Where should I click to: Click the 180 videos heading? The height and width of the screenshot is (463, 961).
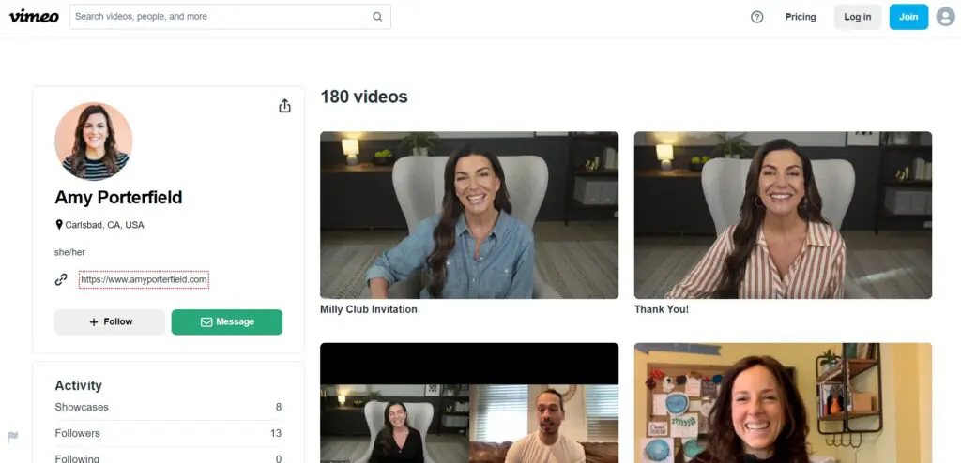pos(364,97)
